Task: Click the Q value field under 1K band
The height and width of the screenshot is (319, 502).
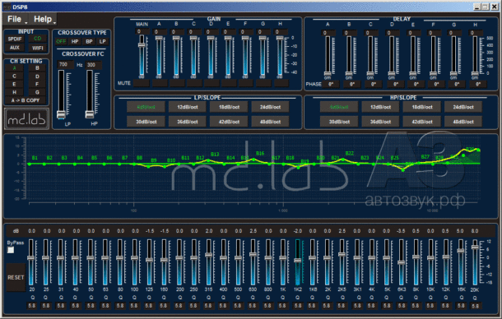Action: 282,306
